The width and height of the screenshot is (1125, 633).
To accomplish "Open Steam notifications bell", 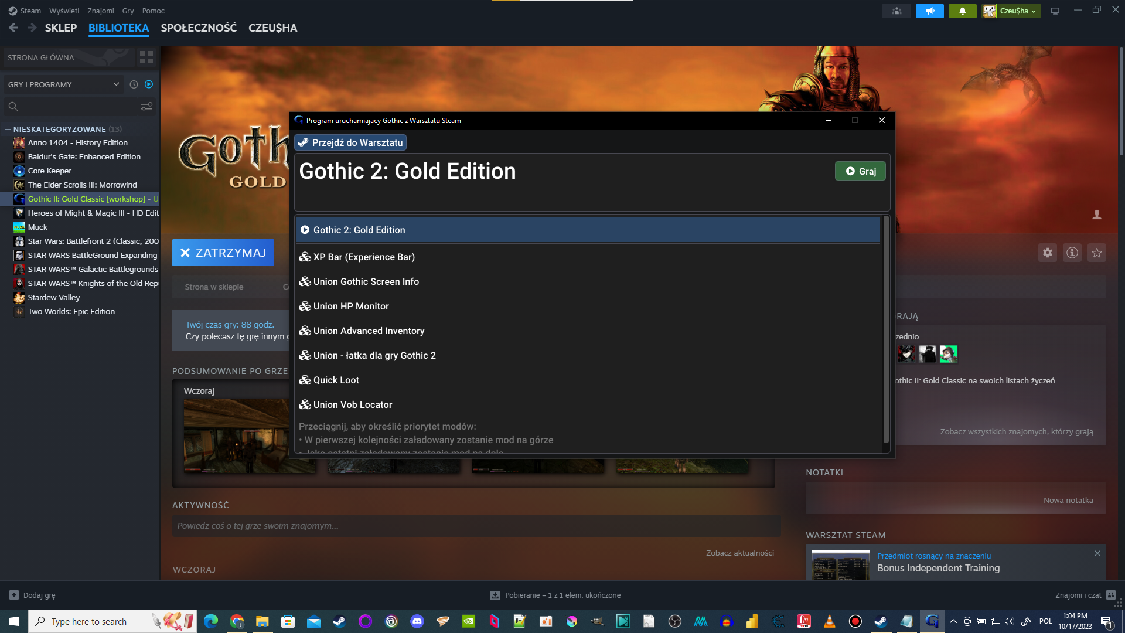I will (x=962, y=11).
